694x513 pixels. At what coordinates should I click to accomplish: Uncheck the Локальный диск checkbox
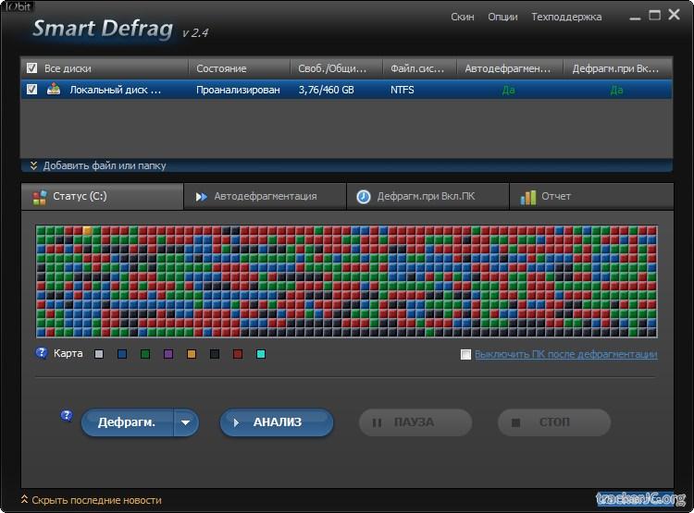pos(32,90)
